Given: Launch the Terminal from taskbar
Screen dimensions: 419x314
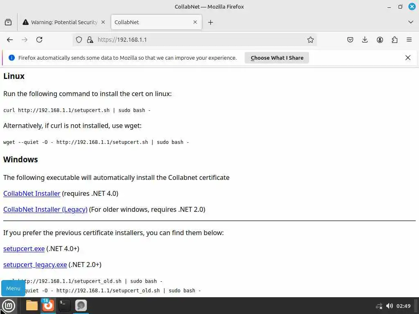Looking at the screenshot, I should pyautogui.click(x=64, y=305).
